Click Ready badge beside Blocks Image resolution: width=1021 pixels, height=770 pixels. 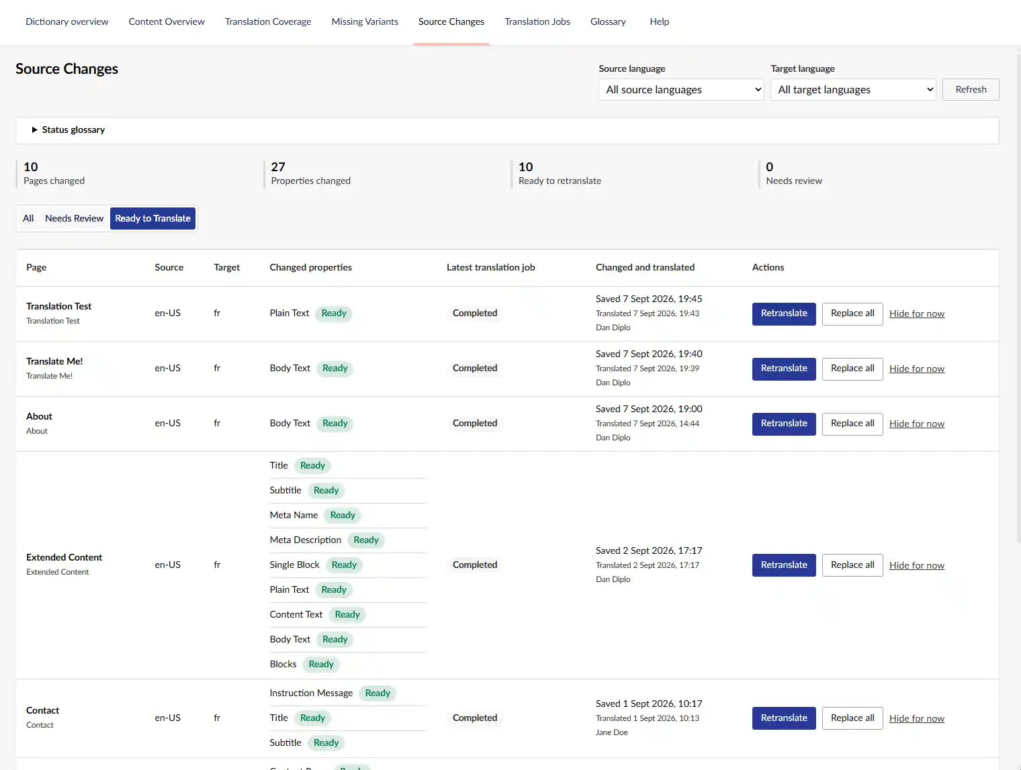coord(321,665)
